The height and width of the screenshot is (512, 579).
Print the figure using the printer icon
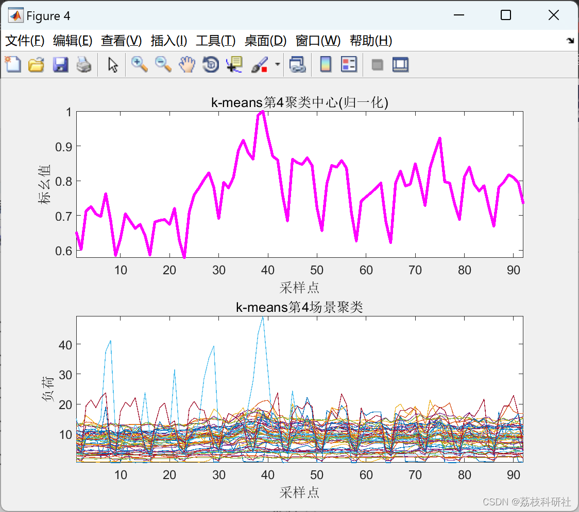[x=84, y=64]
